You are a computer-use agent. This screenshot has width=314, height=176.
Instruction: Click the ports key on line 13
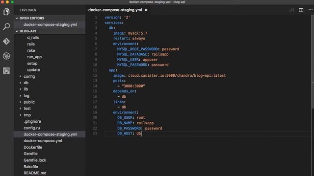click(119, 81)
